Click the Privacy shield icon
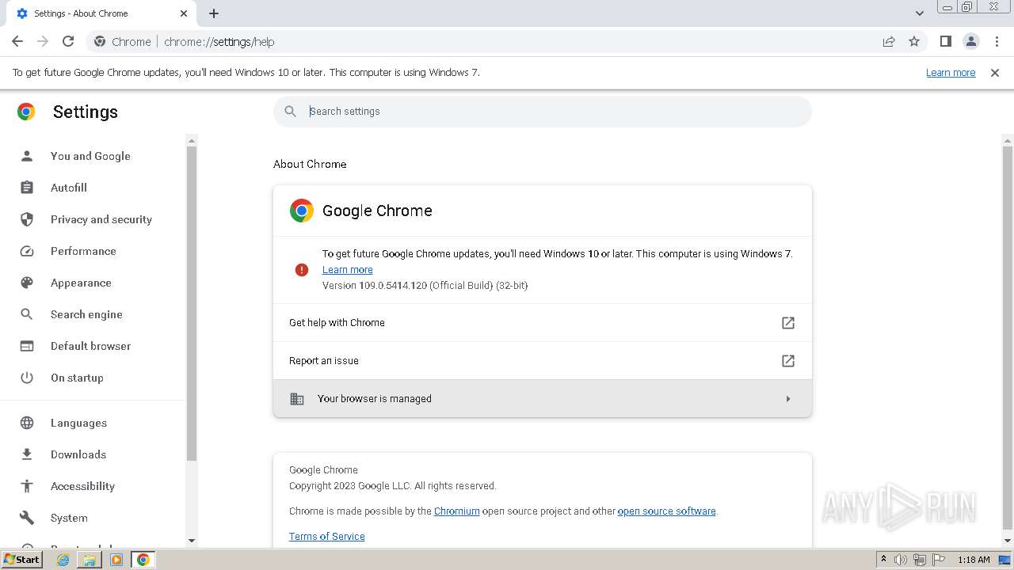Image resolution: width=1014 pixels, height=570 pixels. pos(27,219)
